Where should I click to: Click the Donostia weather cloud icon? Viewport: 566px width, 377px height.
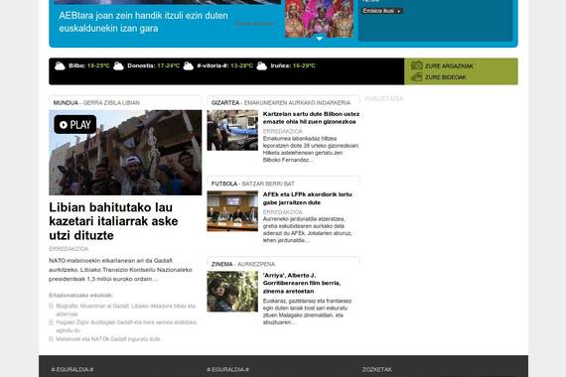(x=118, y=66)
